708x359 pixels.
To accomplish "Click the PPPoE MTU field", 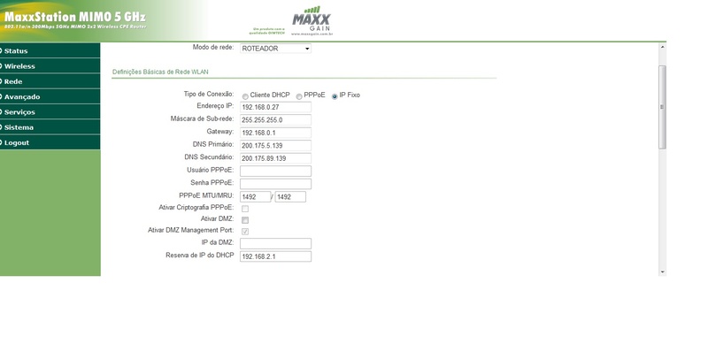I will coord(255,196).
